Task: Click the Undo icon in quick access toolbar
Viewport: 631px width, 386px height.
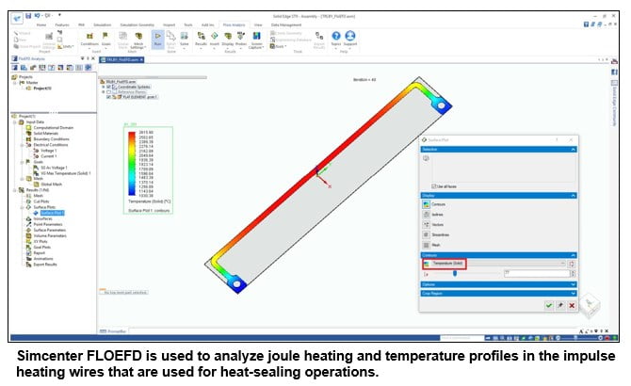Action: [37, 16]
